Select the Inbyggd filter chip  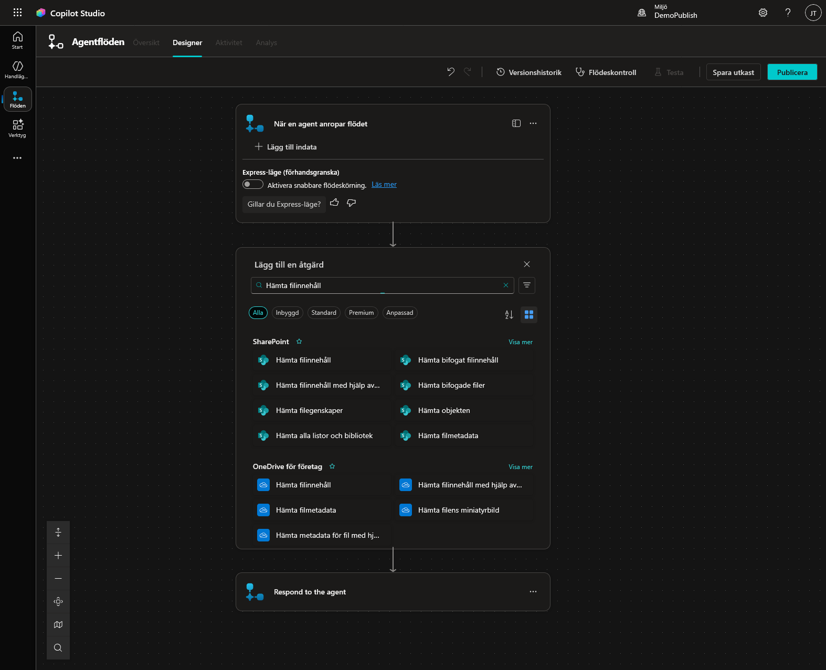(288, 313)
